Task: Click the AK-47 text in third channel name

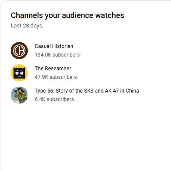Action: 112,91
